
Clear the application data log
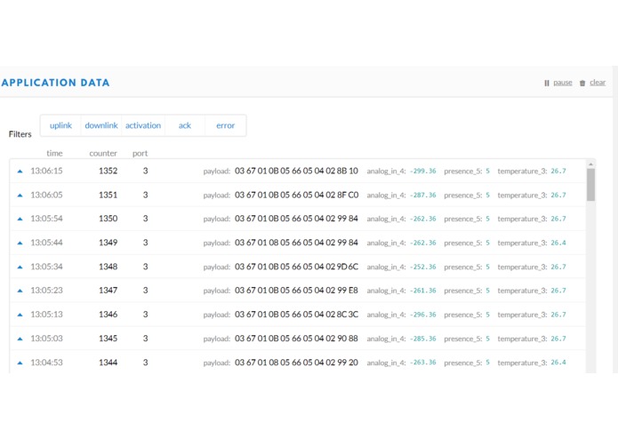[x=598, y=83]
